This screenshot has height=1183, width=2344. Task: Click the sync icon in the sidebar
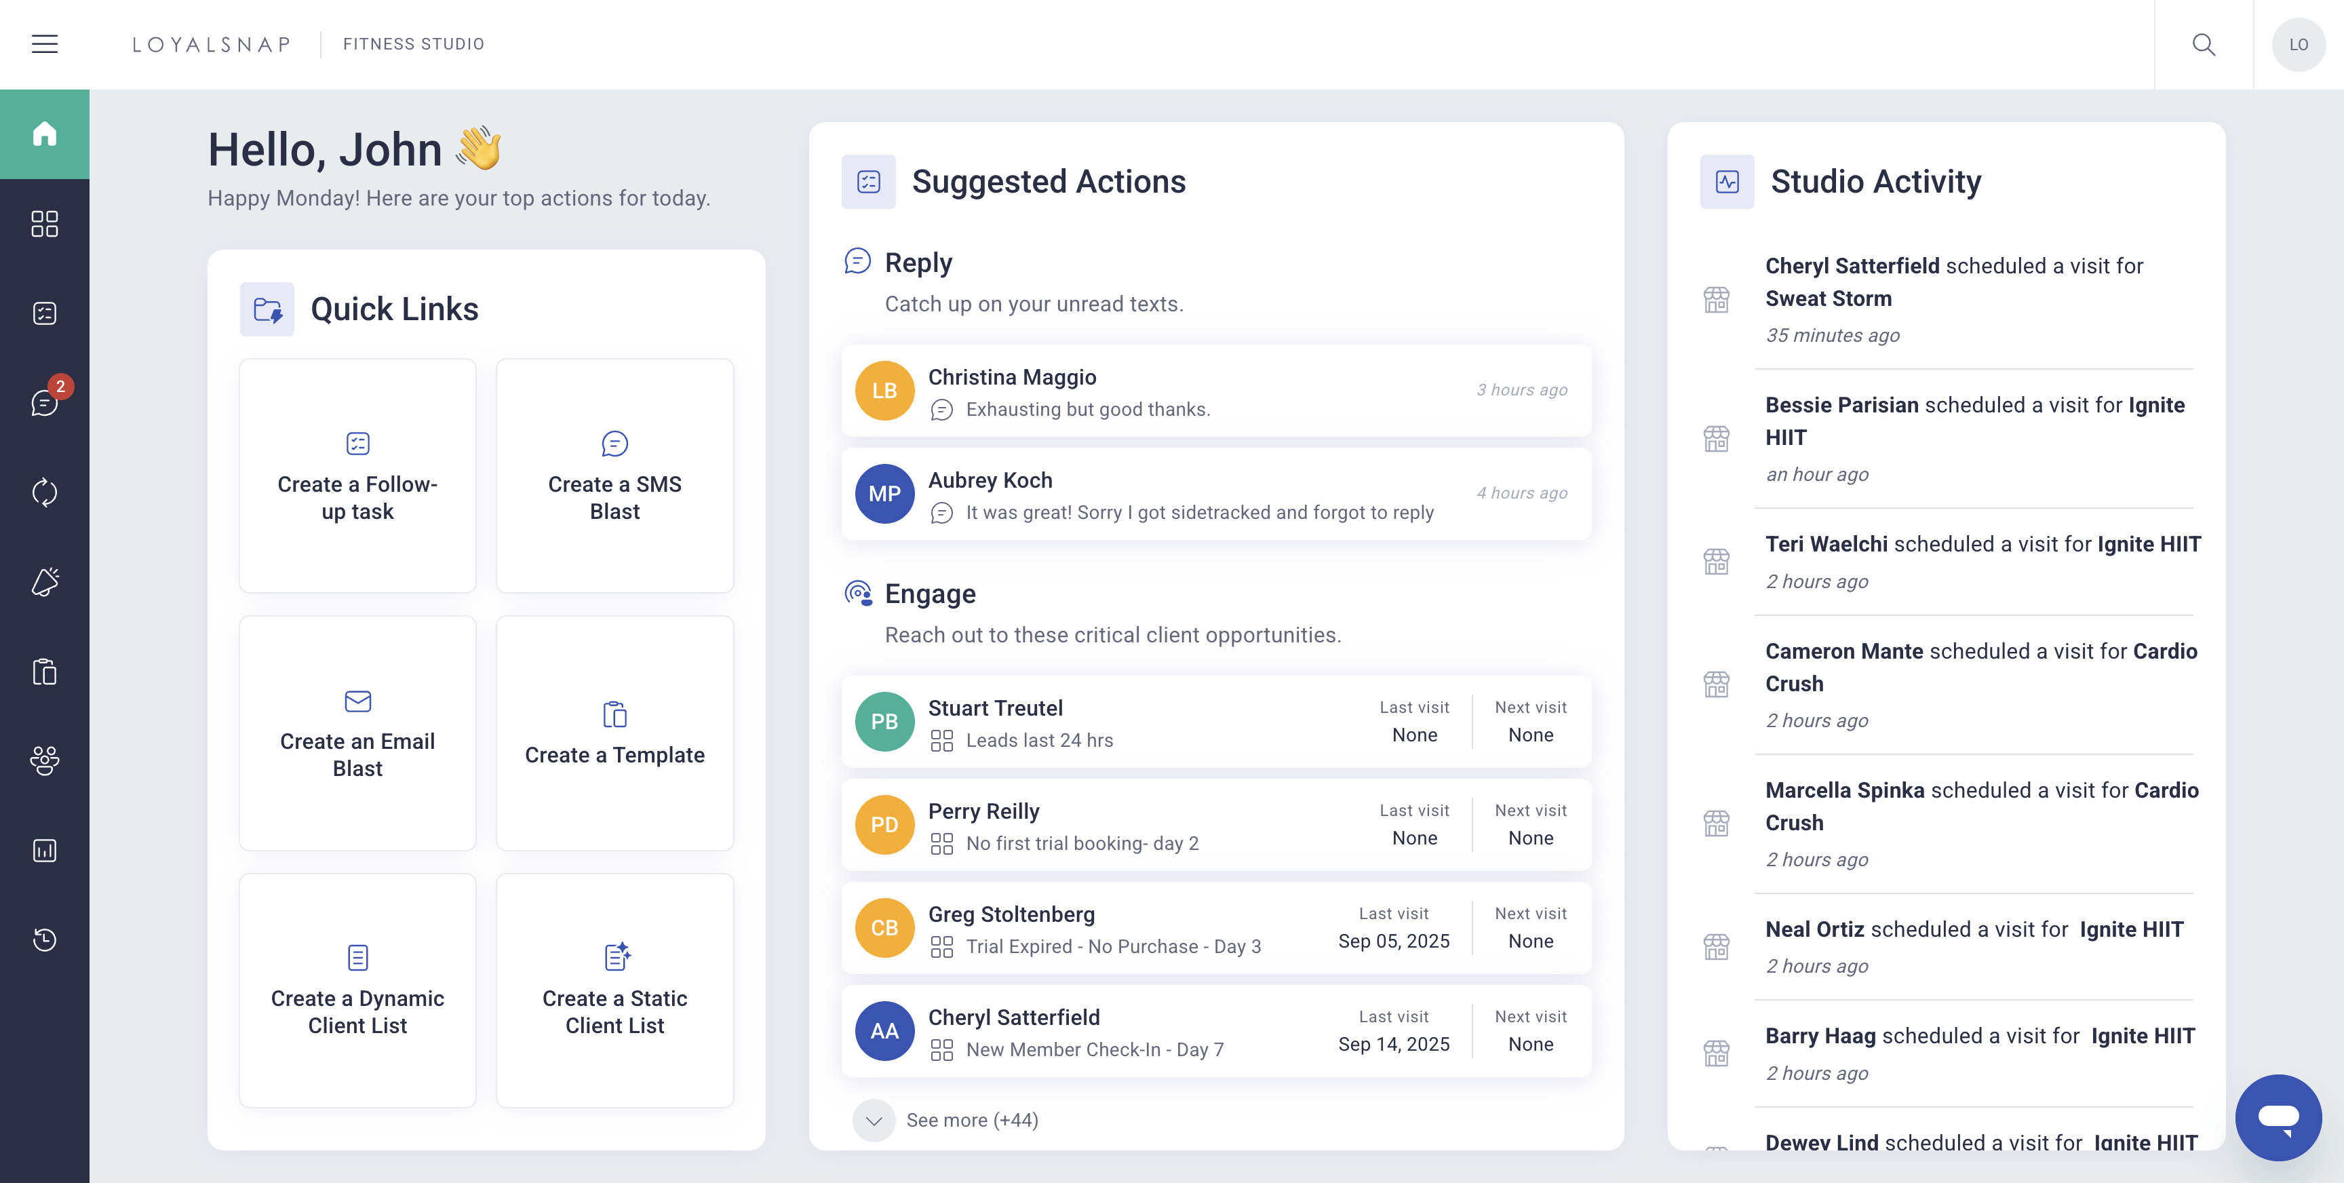[x=45, y=493]
